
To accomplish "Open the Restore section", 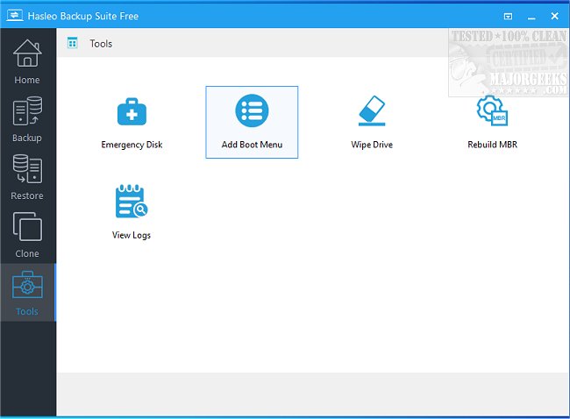I will [27, 177].
